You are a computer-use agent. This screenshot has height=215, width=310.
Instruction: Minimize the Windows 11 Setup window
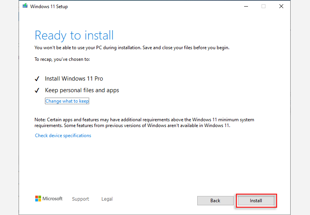click(x=246, y=6)
